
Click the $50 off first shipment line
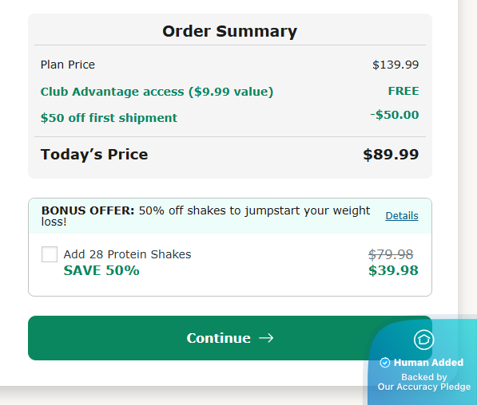tap(109, 118)
